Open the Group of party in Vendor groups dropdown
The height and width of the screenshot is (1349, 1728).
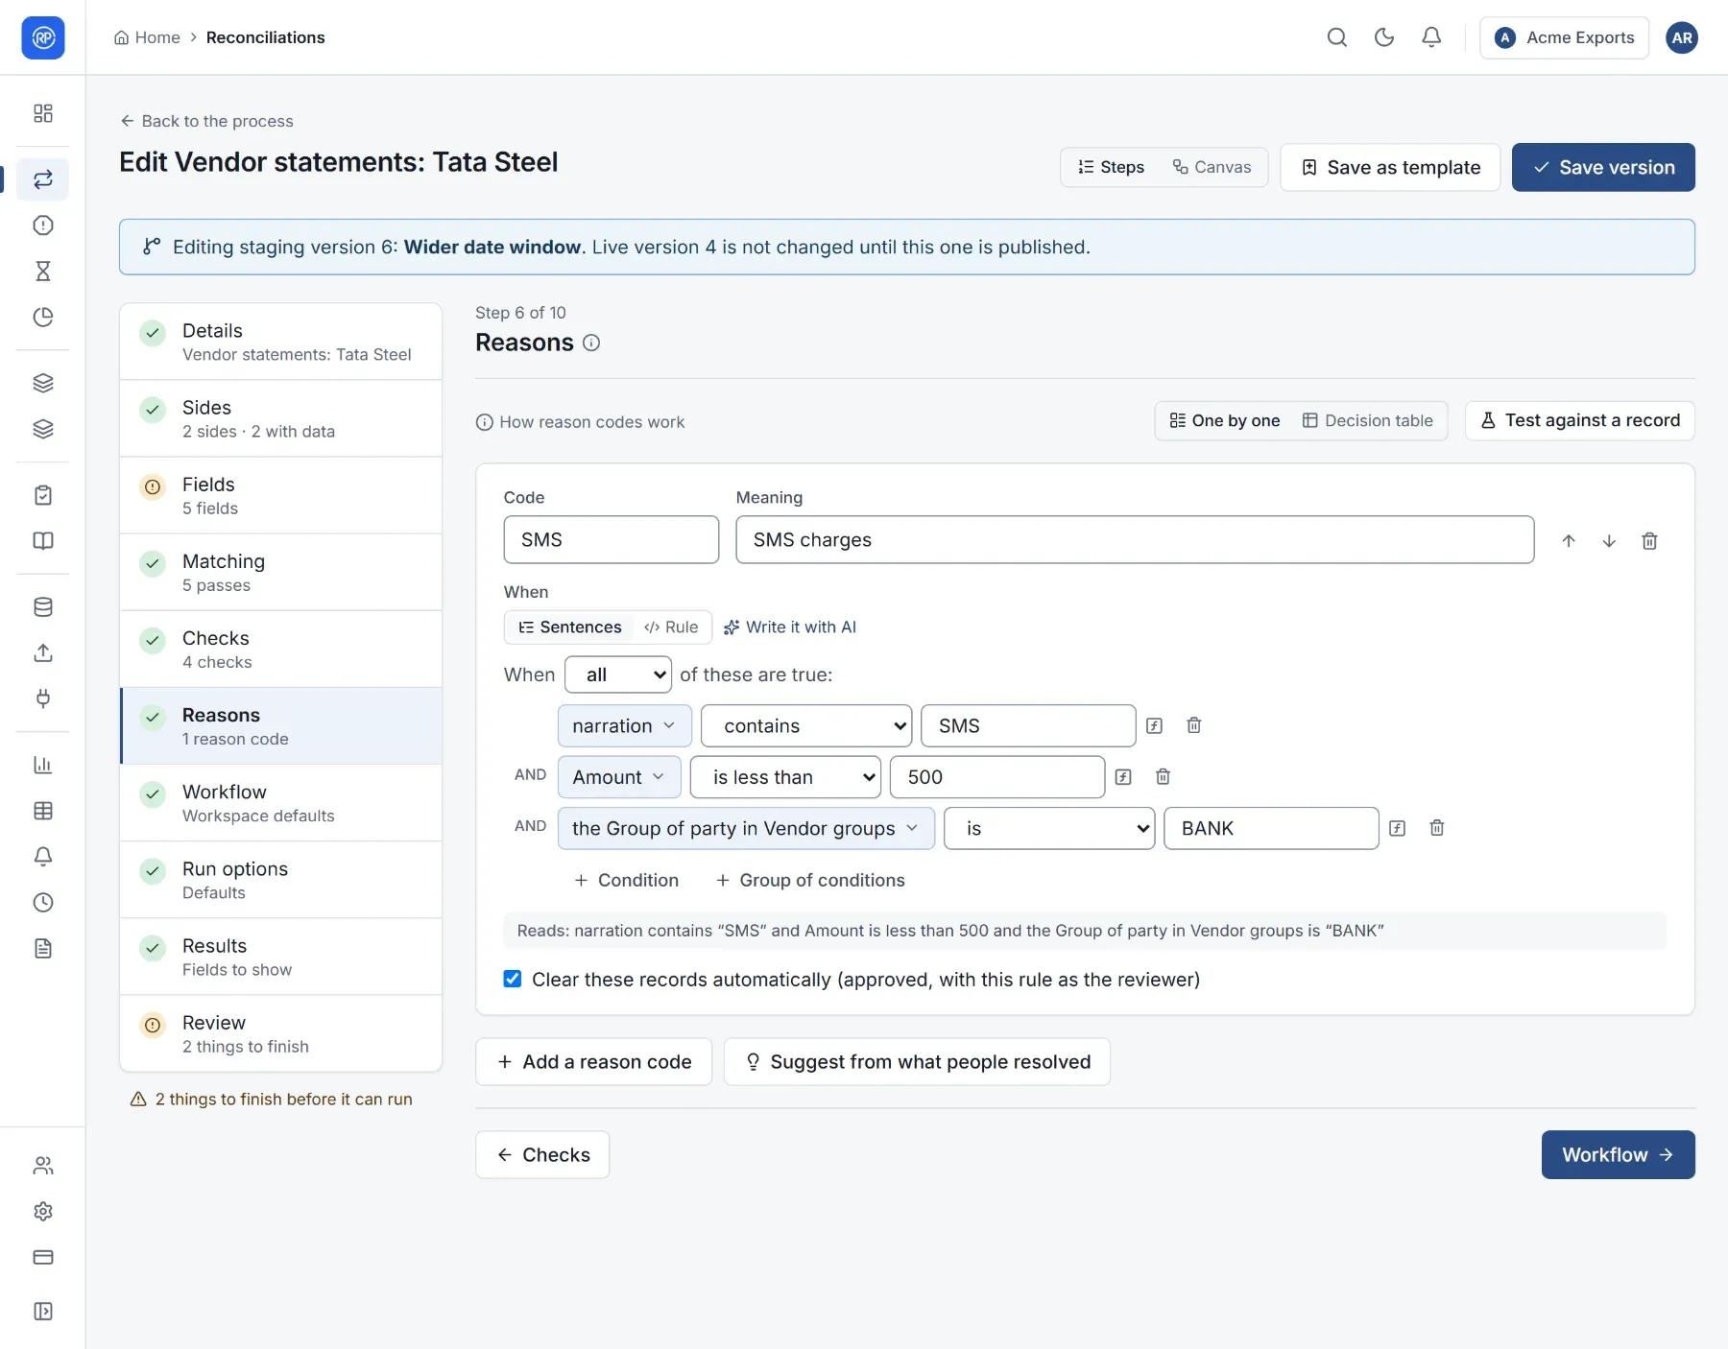(746, 828)
